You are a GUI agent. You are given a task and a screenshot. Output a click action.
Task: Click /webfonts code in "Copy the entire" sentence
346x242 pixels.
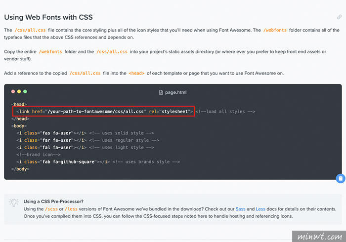click(50, 51)
